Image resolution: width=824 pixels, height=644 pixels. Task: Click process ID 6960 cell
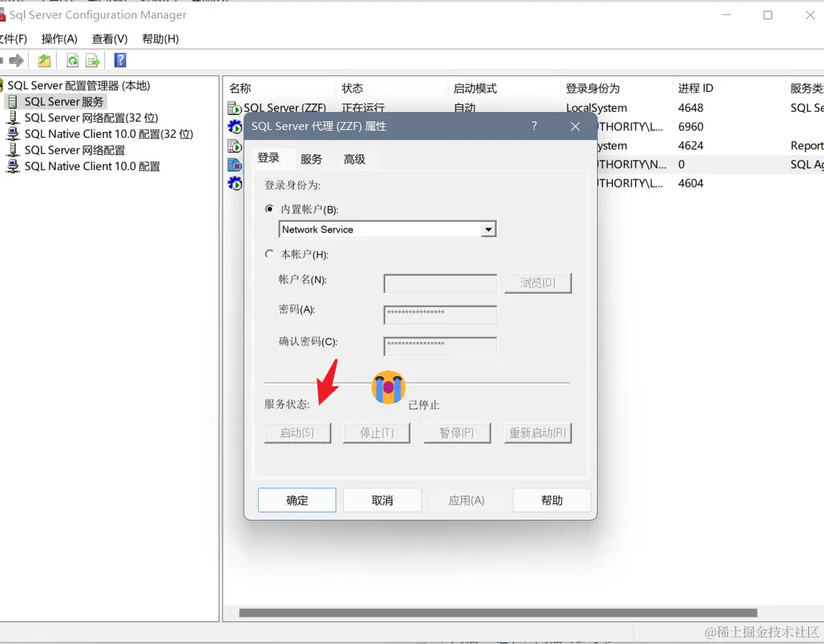pos(690,126)
